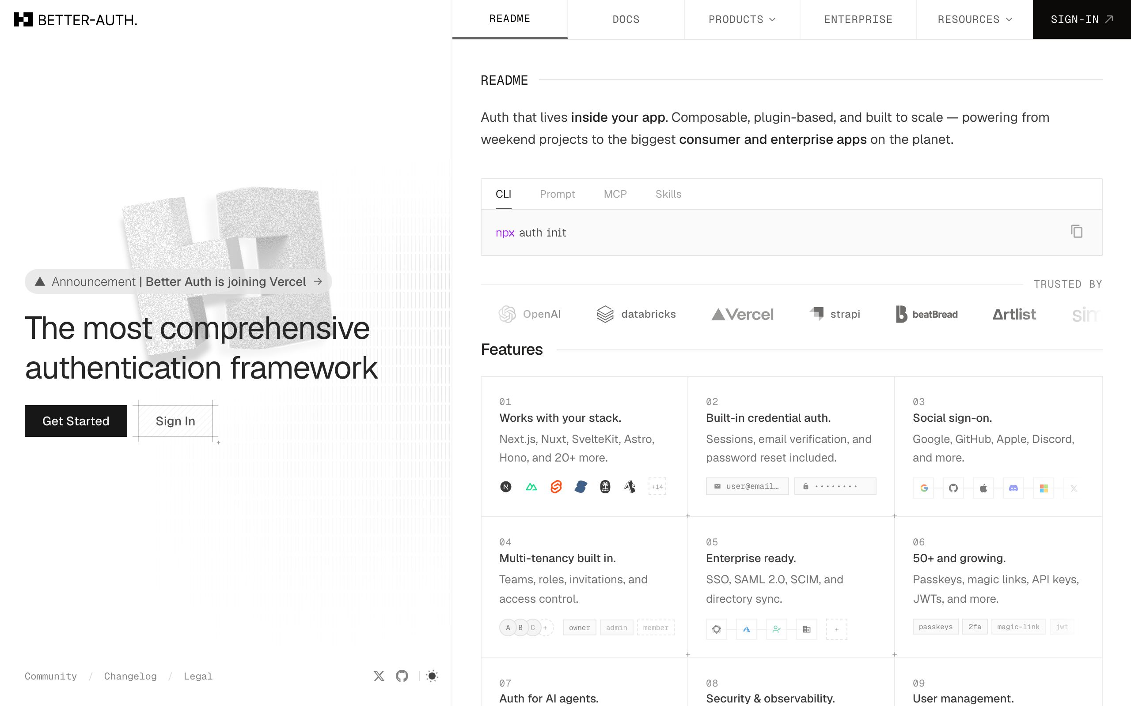Click the Nuxt green framework icon
The image size is (1131, 706).
(531, 487)
